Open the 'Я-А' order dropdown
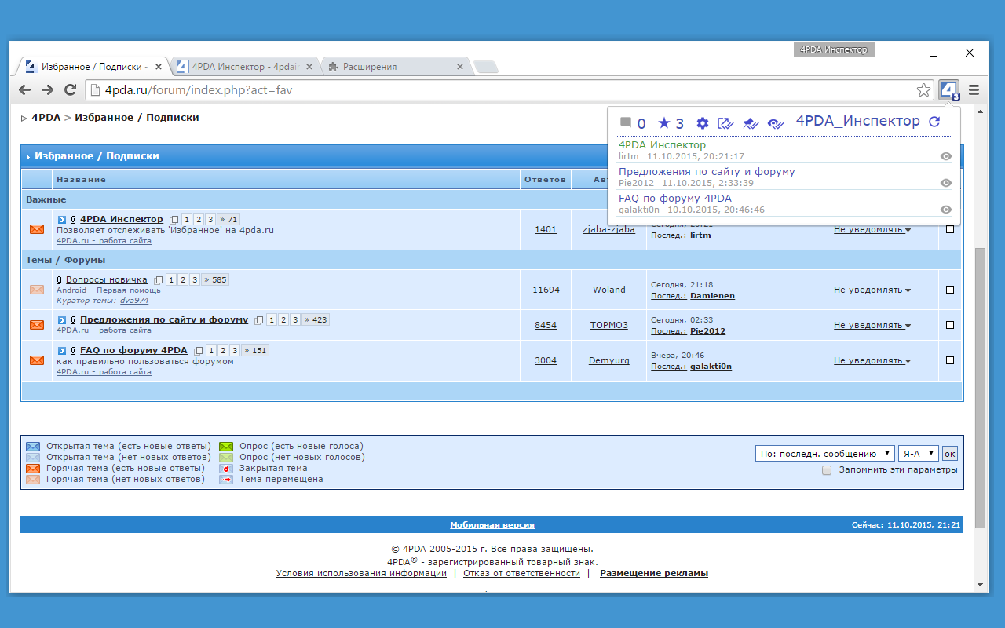The width and height of the screenshot is (1005, 628). [x=918, y=453]
